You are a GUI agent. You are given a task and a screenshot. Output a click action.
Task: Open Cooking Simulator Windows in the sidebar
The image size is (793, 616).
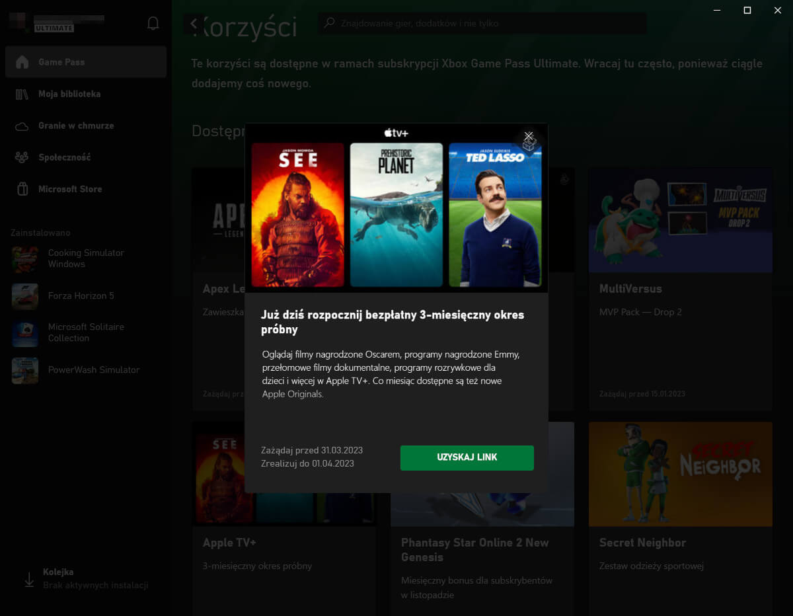[86, 258]
